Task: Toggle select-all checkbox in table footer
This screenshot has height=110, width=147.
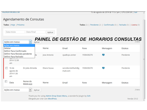Action: [6, 81]
